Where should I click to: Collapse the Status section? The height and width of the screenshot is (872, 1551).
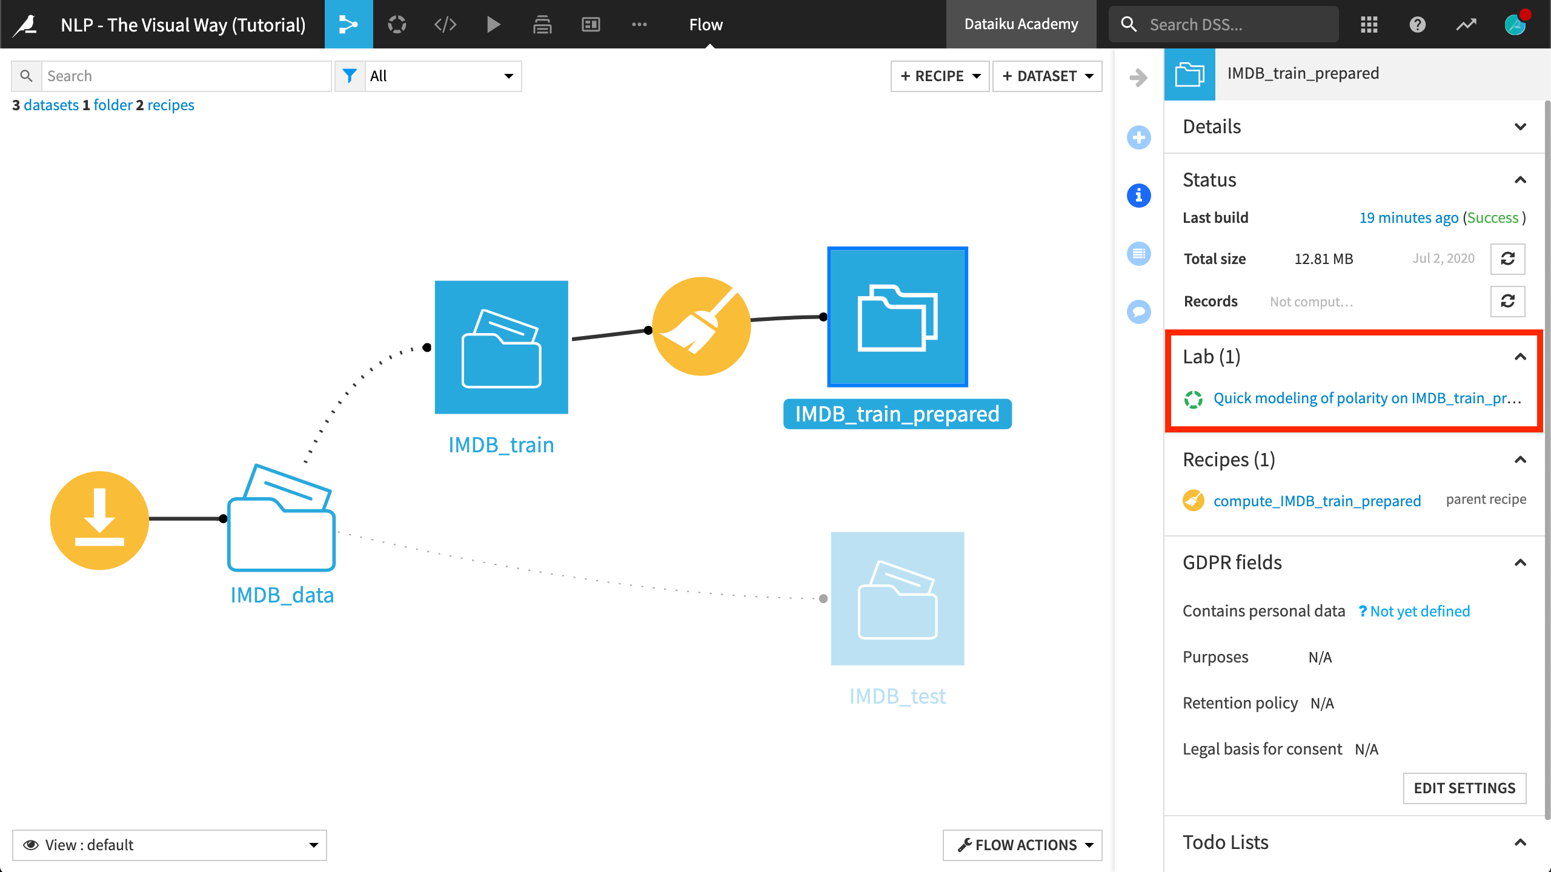pyautogui.click(x=1520, y=180)
